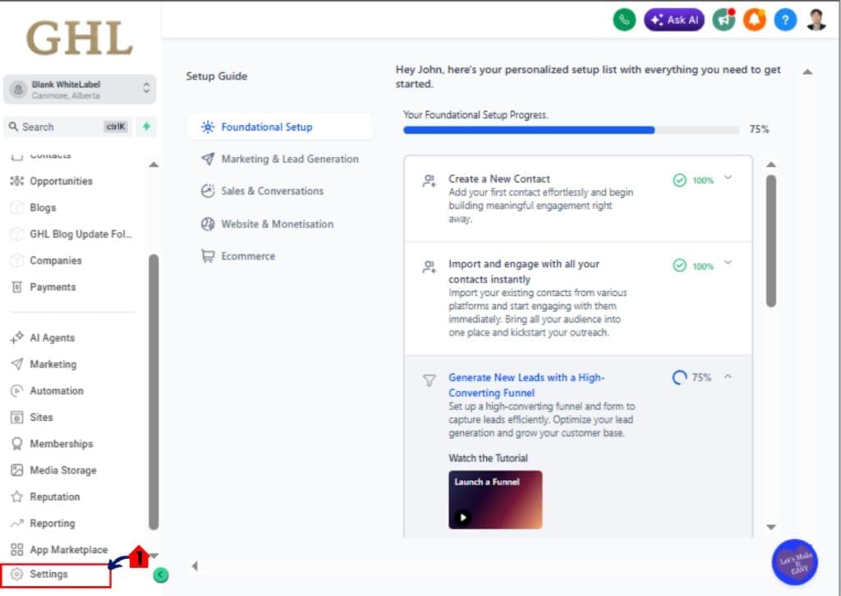Open the help question mark icon

click(784, 19)
